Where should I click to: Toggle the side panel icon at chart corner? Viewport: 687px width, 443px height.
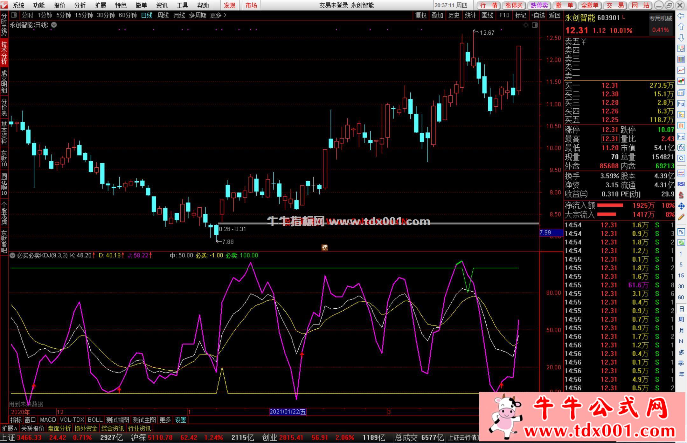click(535, 25)
